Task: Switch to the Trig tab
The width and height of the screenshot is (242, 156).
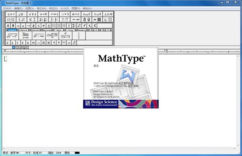Action: pyautogui.click(x=70, y=30)
